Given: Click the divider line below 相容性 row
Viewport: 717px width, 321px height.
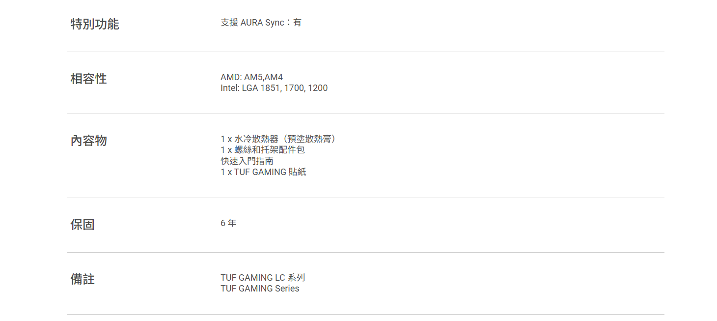Looking at the screenshot, I should pyautogui.click(x=365, y=114).
